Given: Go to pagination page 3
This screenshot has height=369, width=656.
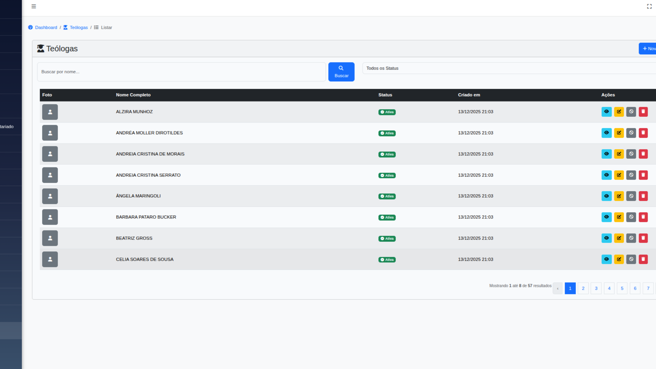Looking at the screenshot, I should pos(596,288).
